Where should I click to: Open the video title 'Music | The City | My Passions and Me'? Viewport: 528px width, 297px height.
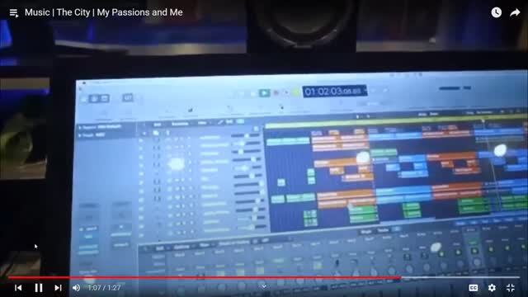pyautogui.click(x=104, y=12)
